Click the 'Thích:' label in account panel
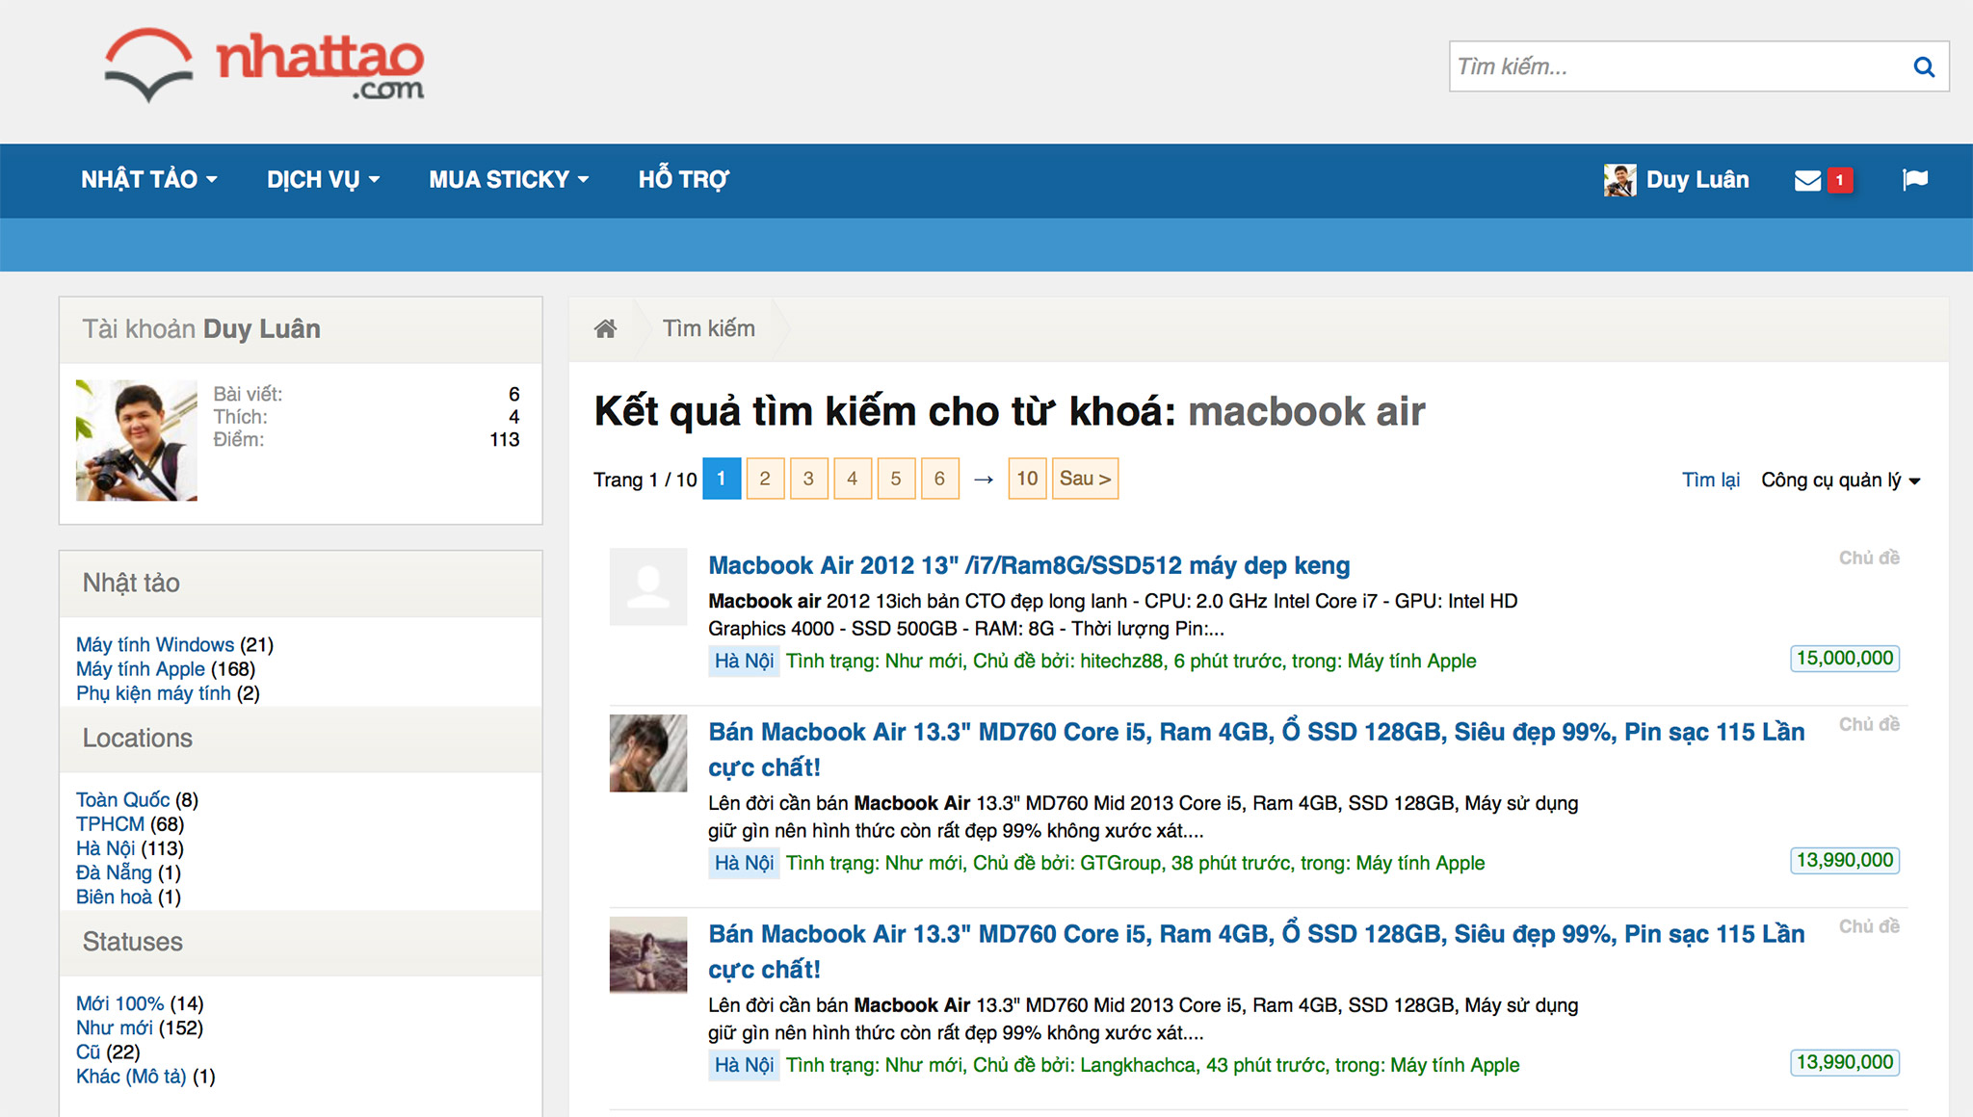1973x1117 pixels. pos(241,417)
